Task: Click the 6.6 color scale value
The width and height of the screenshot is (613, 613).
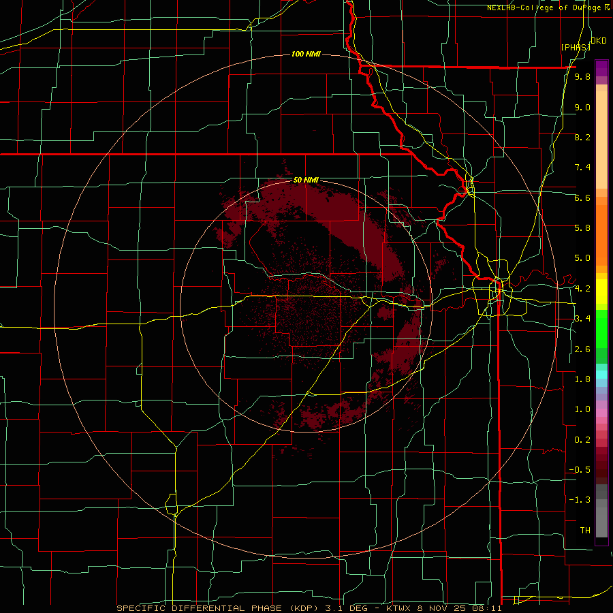Action: [x=582, y=198]
